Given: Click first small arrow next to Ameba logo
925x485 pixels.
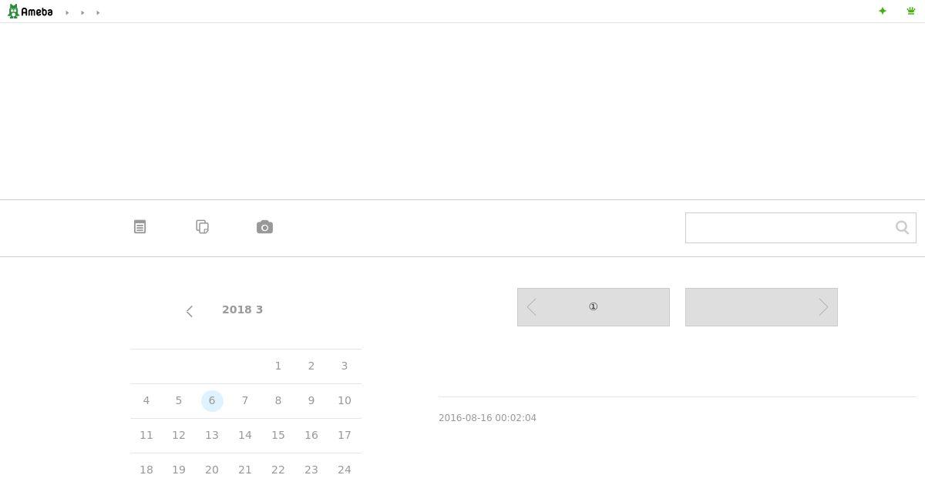Looking at the screenshot, I should pyautogui.click(x=67, y=12).
